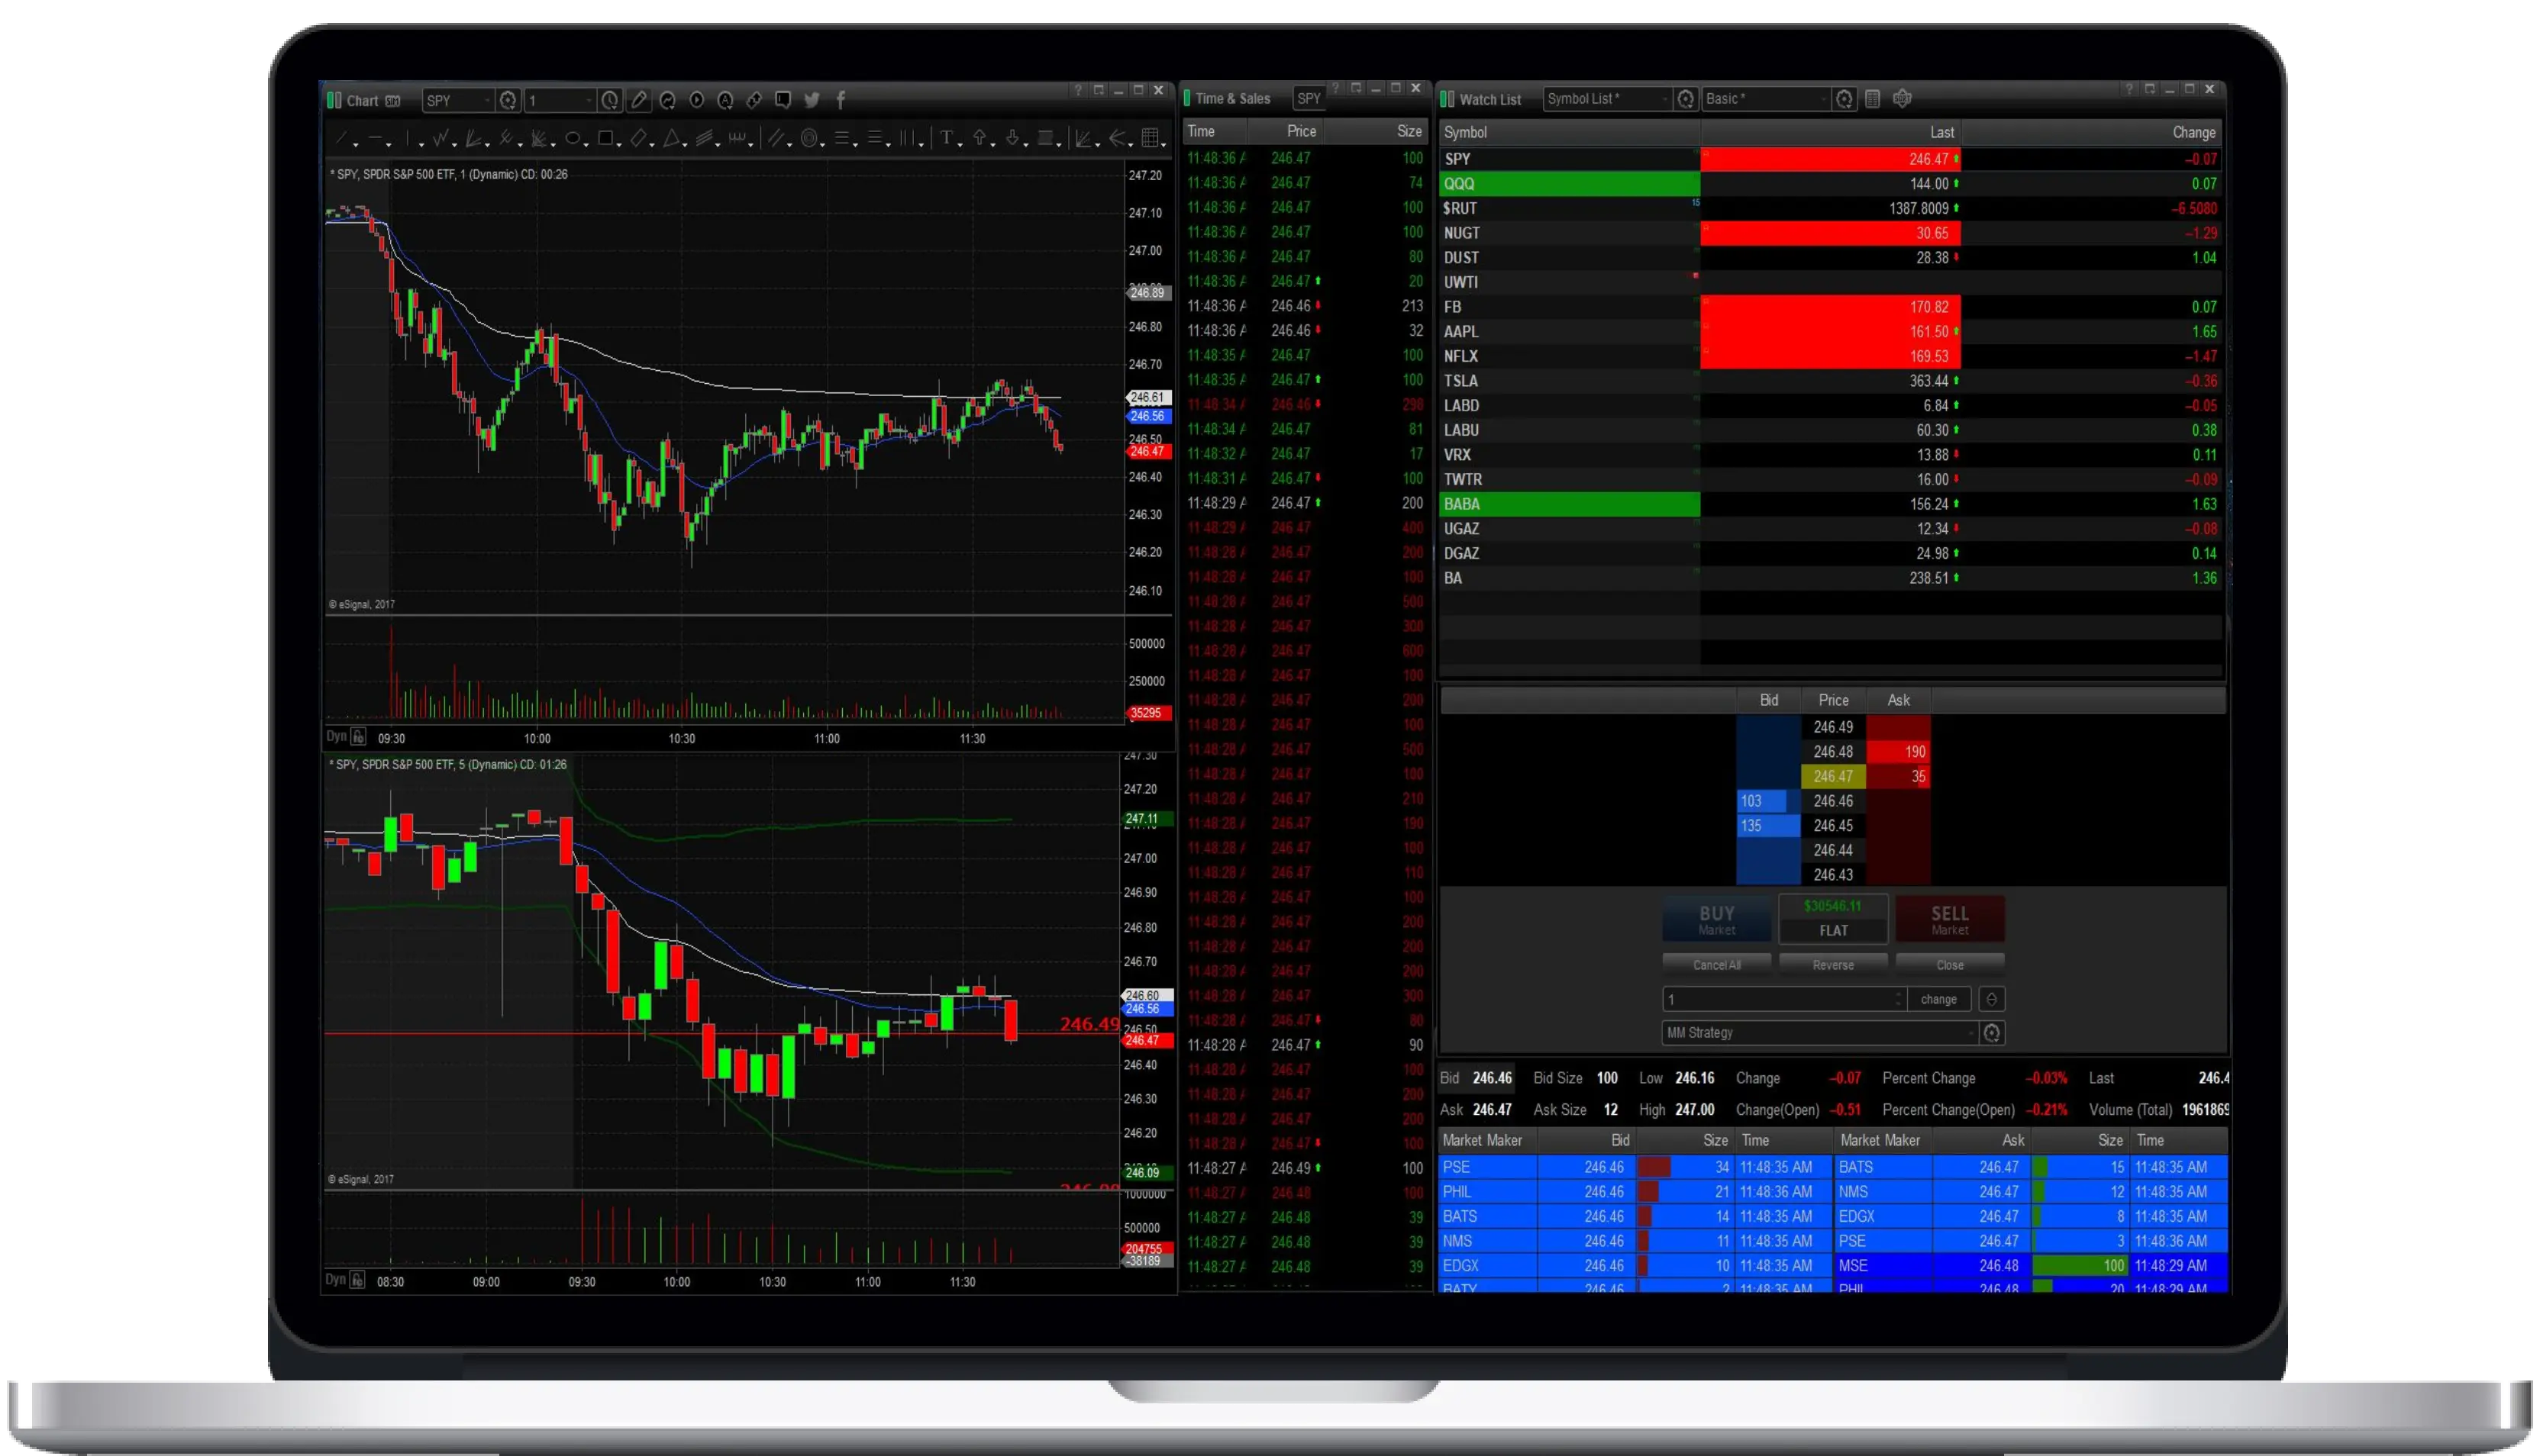The image size is (2540, 1456).
Task: Select the trend line drawing tool
Action: tap(342, 139)
